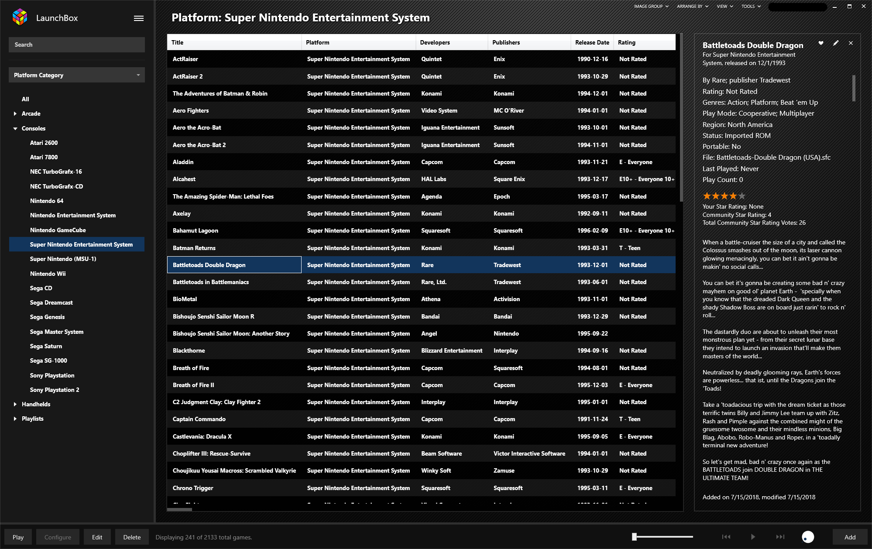Sort by the Title column header
The width and height of the screenshot is (872, 549).
pos(234,42)
